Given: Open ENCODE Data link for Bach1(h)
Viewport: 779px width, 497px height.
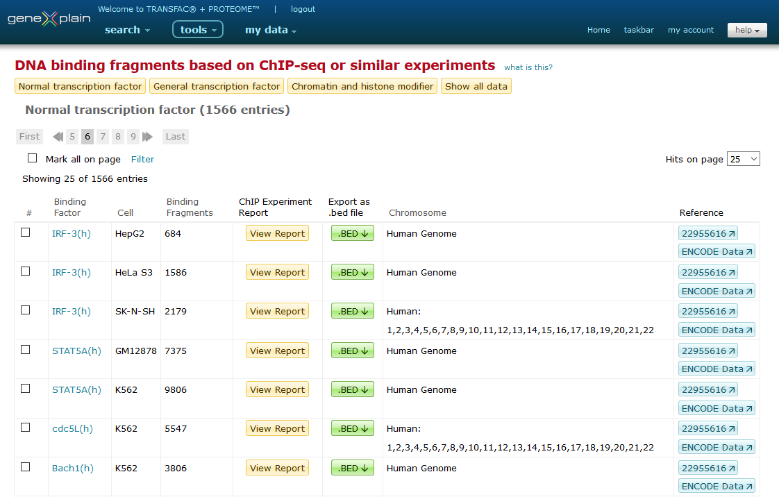Looking at the screenshot, I should (x=716, y=487).
